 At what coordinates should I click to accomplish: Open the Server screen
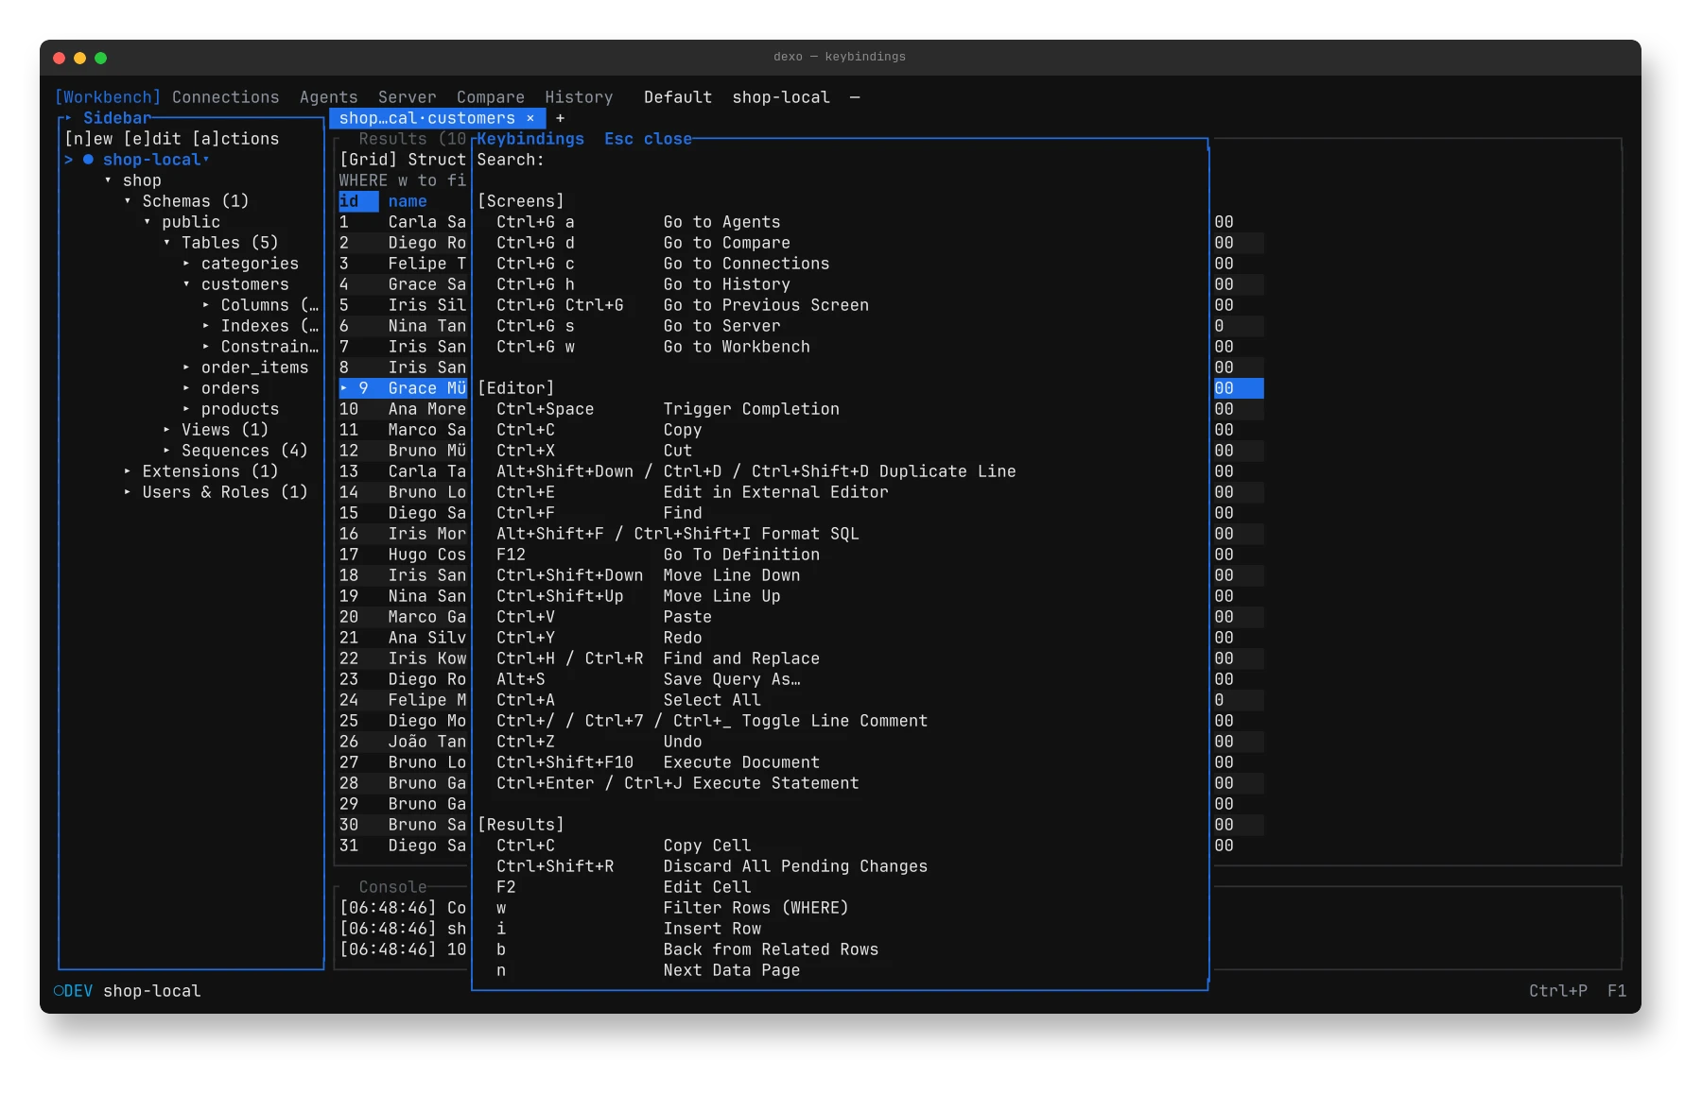(407, 97)
